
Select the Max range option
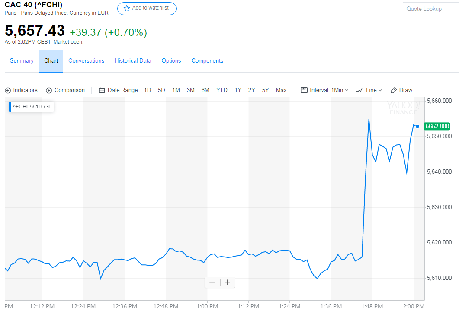pyautogui.click(x=281, y=90)
